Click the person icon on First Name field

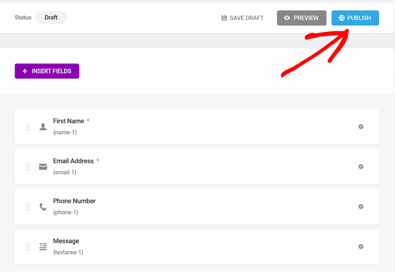(x=43, y=126)
